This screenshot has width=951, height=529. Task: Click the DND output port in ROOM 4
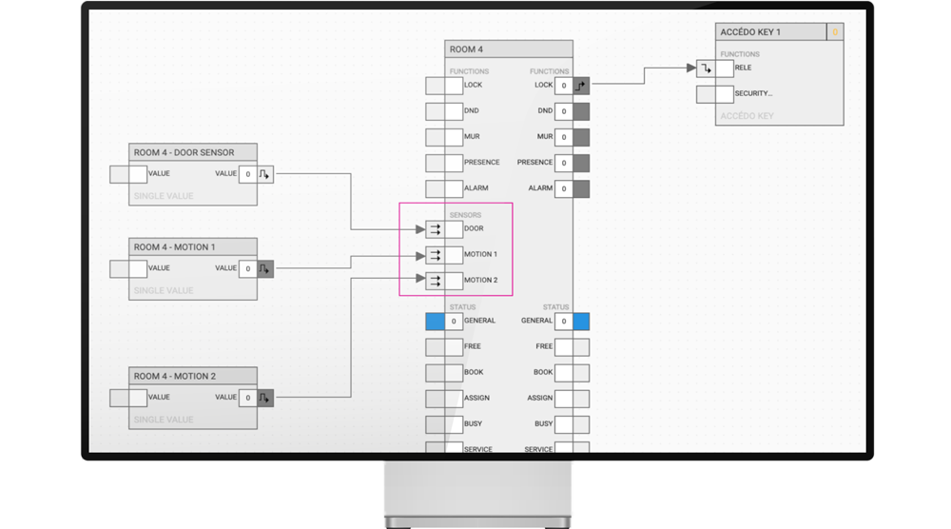point(581,111)
